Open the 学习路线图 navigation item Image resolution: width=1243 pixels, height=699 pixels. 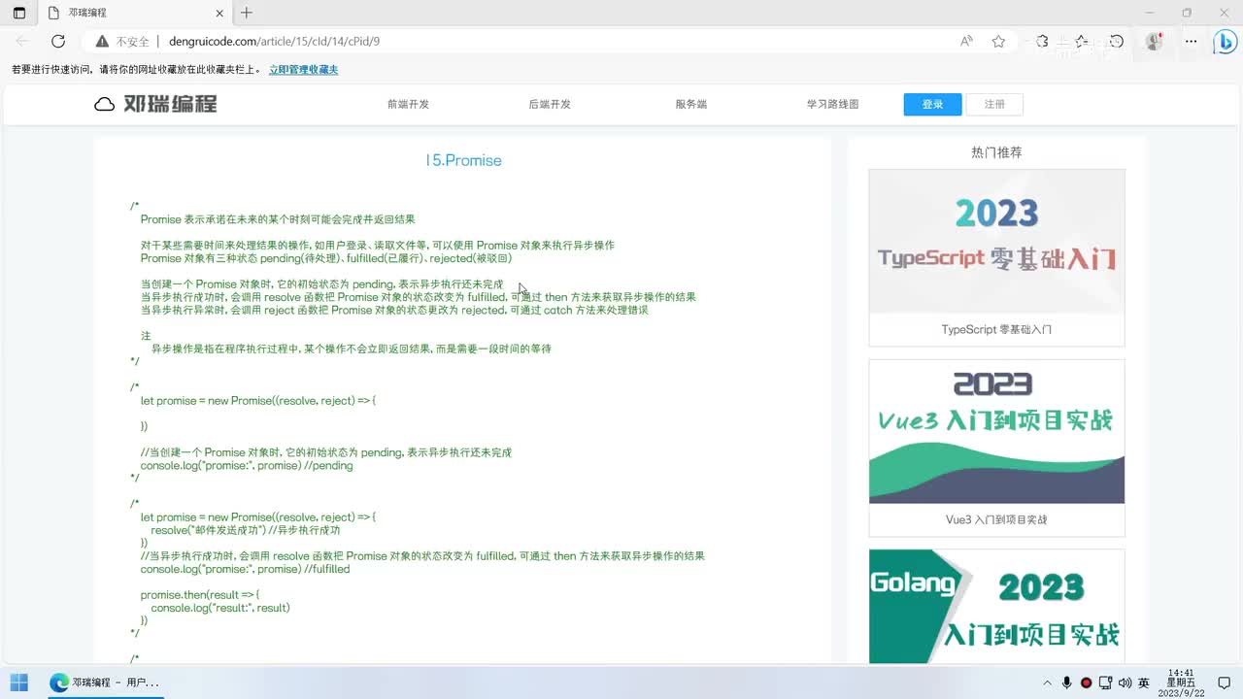pyautogui.click(x=832, y=105)
